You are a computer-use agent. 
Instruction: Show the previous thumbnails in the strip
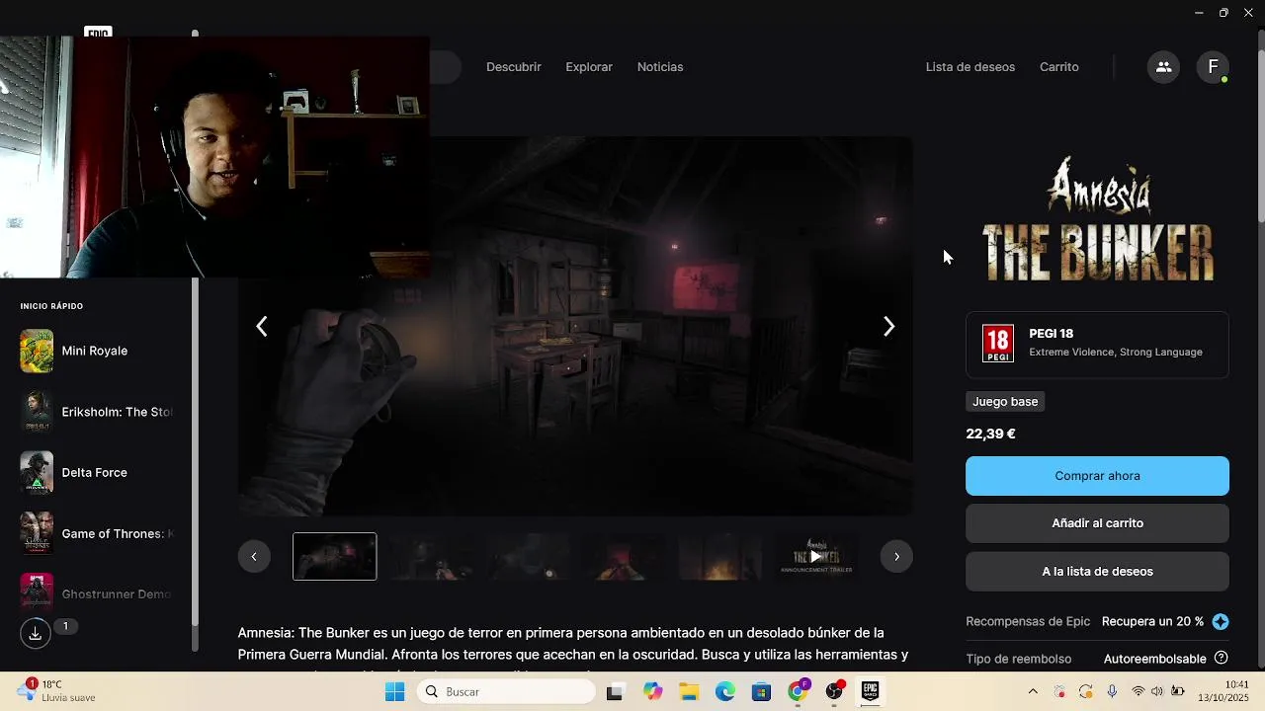click(x=254, y=556)
